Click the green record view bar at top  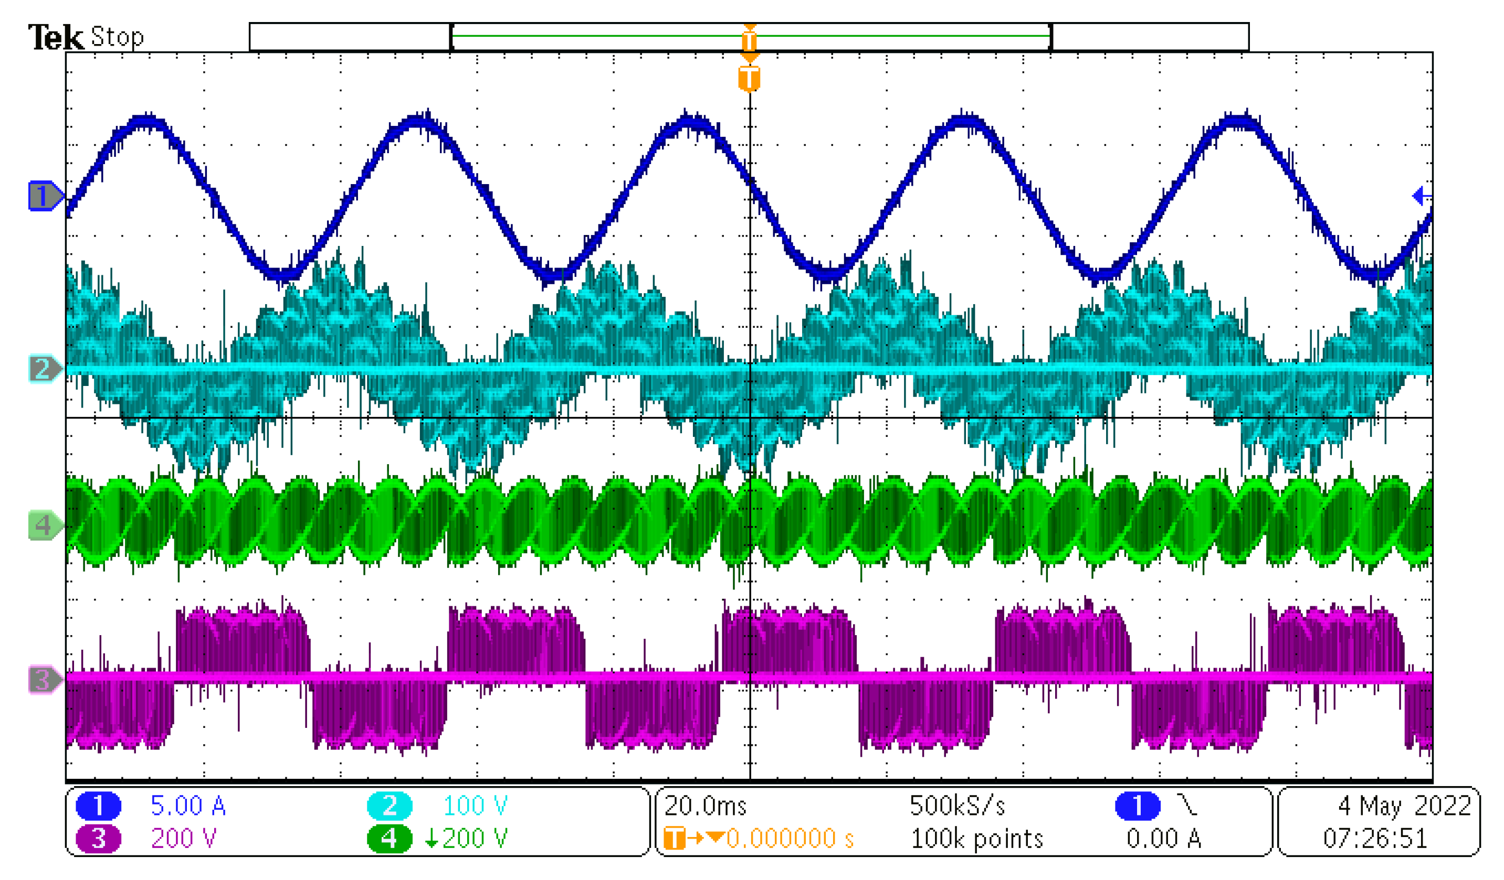click(751, 36)
